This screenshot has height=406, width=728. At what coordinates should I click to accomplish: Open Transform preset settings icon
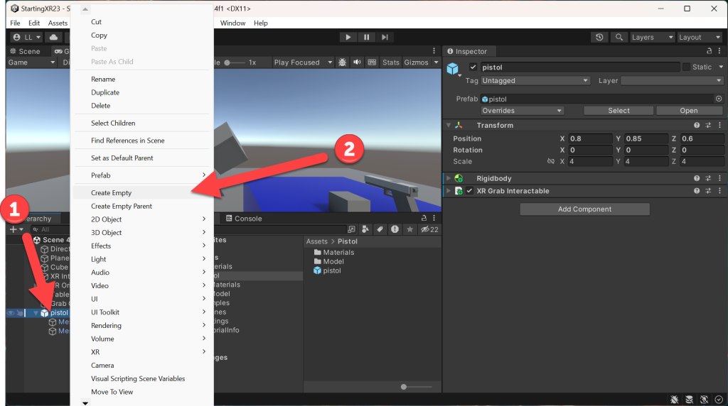pos(708,125)
